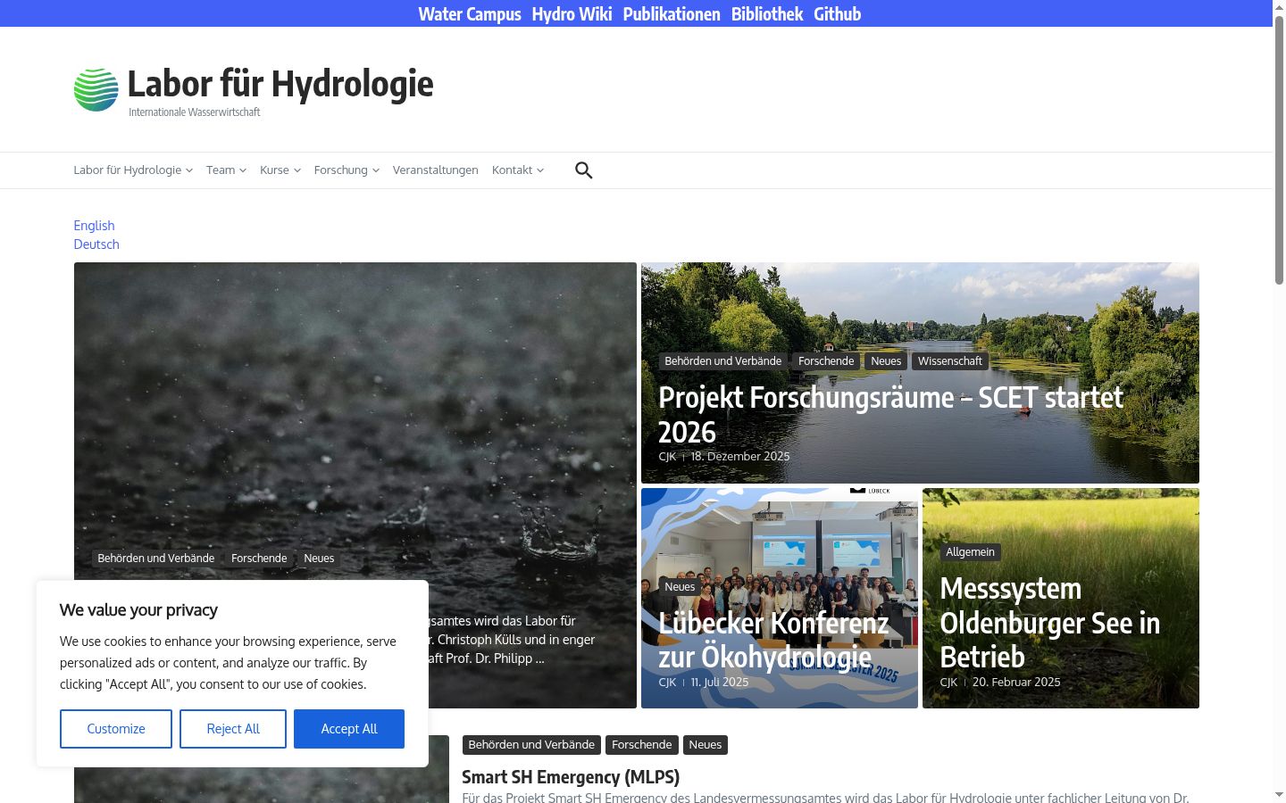
Task: Click Forschende tag above Smart SH Emergency (MLPS) heading
Action: click(642, 745)
